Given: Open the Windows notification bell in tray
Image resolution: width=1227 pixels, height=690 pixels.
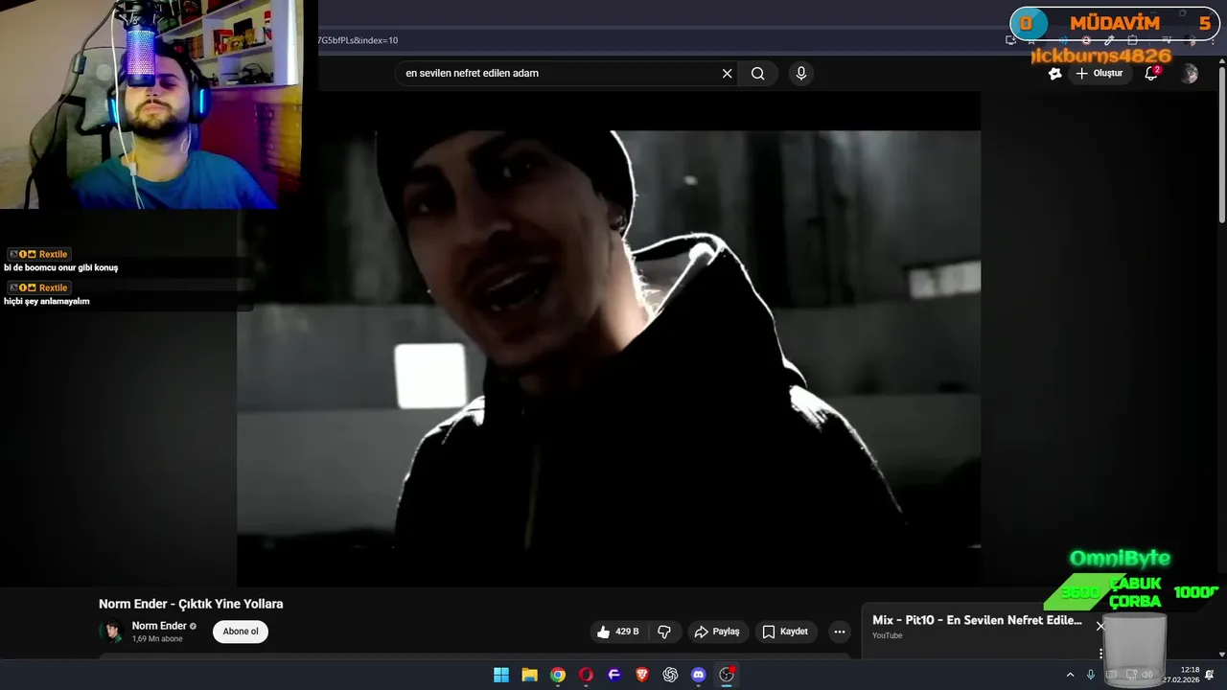Looking at the screenshot, I should pos(1210,675).
